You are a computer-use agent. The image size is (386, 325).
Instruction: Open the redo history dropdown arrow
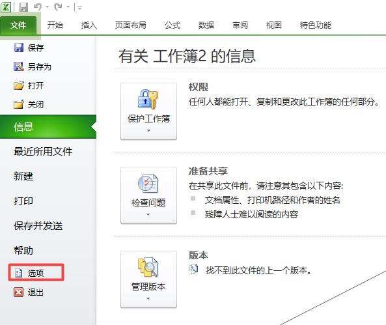click(68, 7)
